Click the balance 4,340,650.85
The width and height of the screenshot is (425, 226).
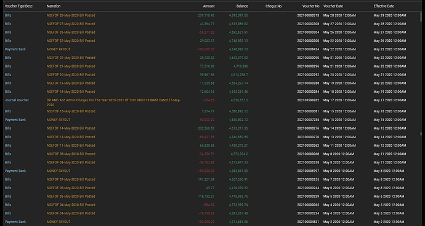238,137
